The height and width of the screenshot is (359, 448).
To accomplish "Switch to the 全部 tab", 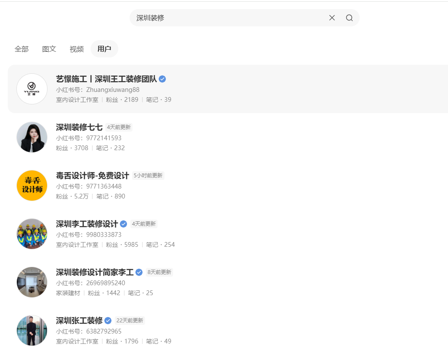I will 22,49.
